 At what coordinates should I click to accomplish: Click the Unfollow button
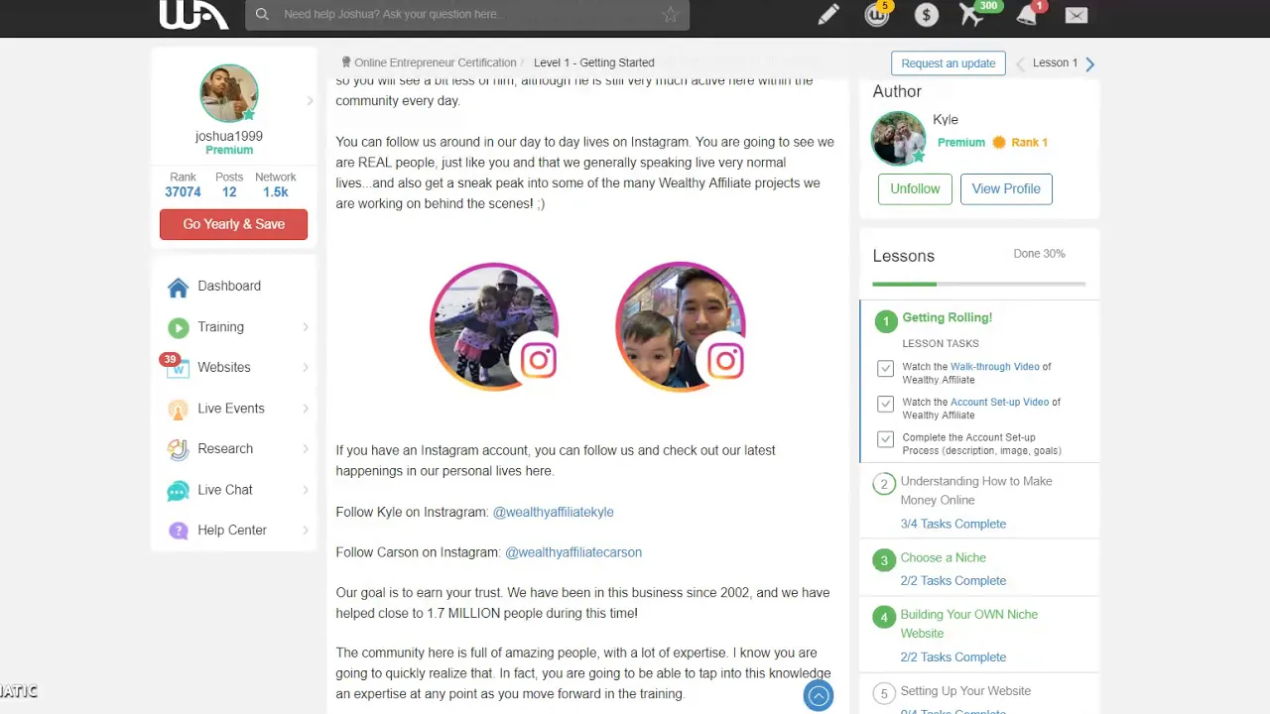tap(915, 188)
